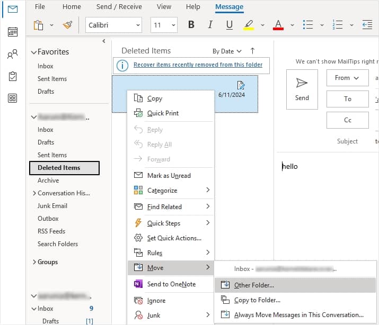Switch to the Send / Receive tab
Viewport: 379px width, 325px height.
pos(119,7)
